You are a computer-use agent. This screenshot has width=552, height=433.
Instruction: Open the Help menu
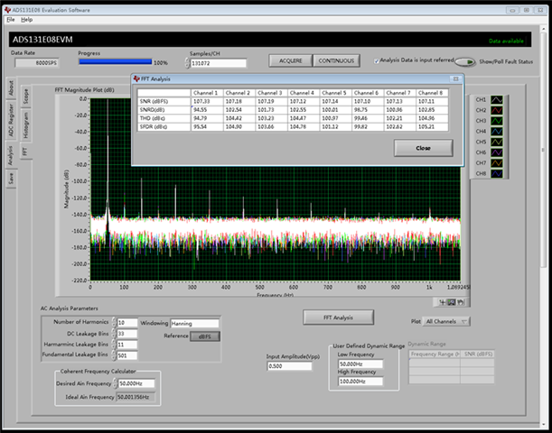(x=26, y=20)
